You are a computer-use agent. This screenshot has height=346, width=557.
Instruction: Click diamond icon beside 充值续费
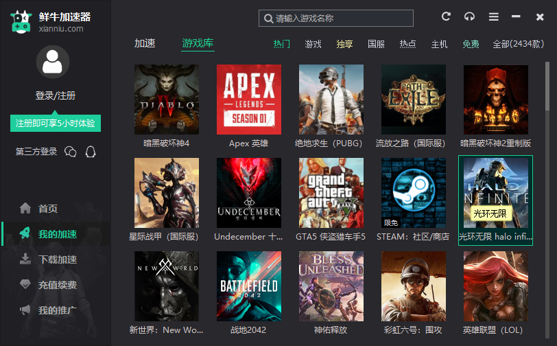coord(25,284)
